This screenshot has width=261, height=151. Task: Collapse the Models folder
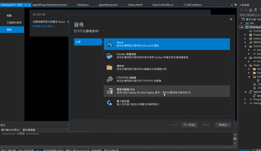pos(245,58)
